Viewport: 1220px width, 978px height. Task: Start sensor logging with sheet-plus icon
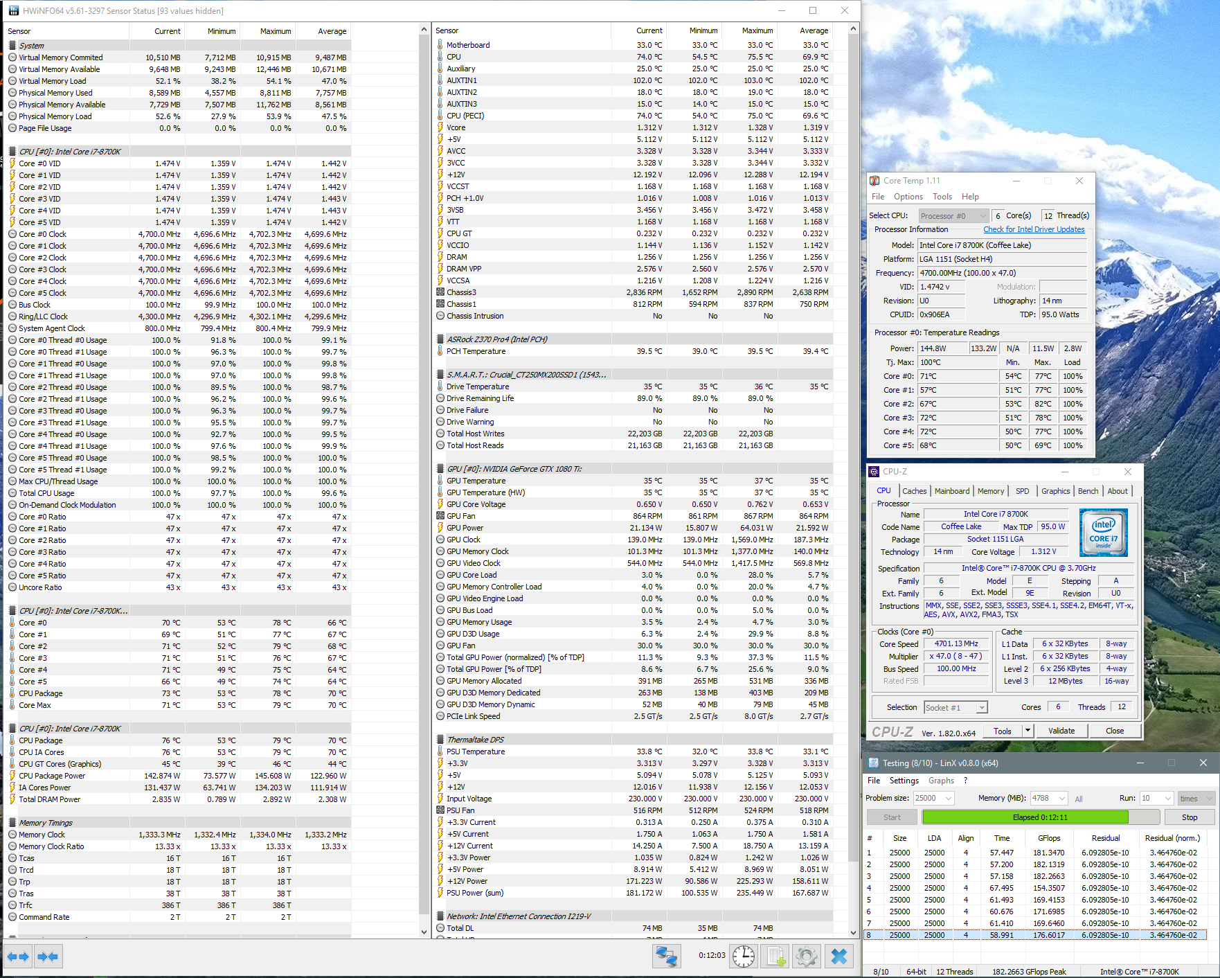(775, 957)
